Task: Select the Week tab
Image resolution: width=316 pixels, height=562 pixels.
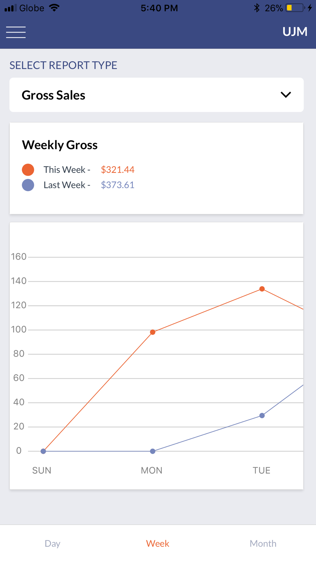Action: point(158,543)
